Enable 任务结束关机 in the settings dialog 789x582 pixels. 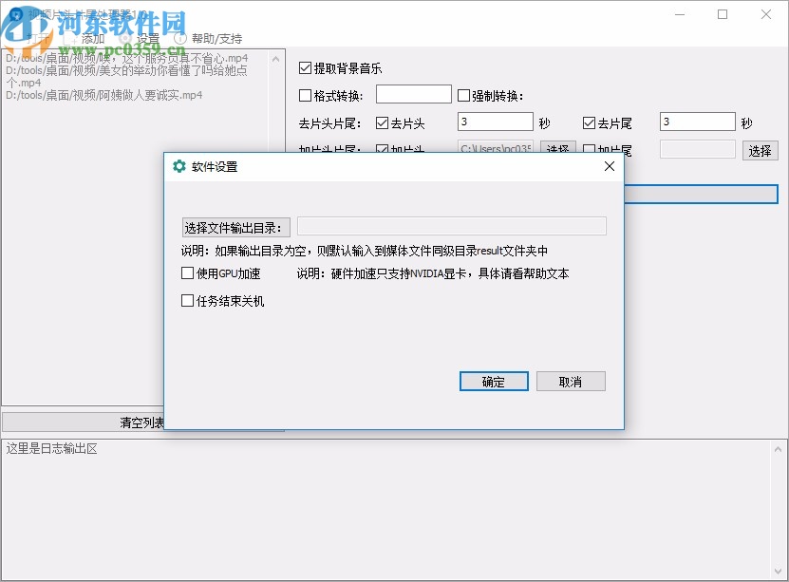coord(187,301)
